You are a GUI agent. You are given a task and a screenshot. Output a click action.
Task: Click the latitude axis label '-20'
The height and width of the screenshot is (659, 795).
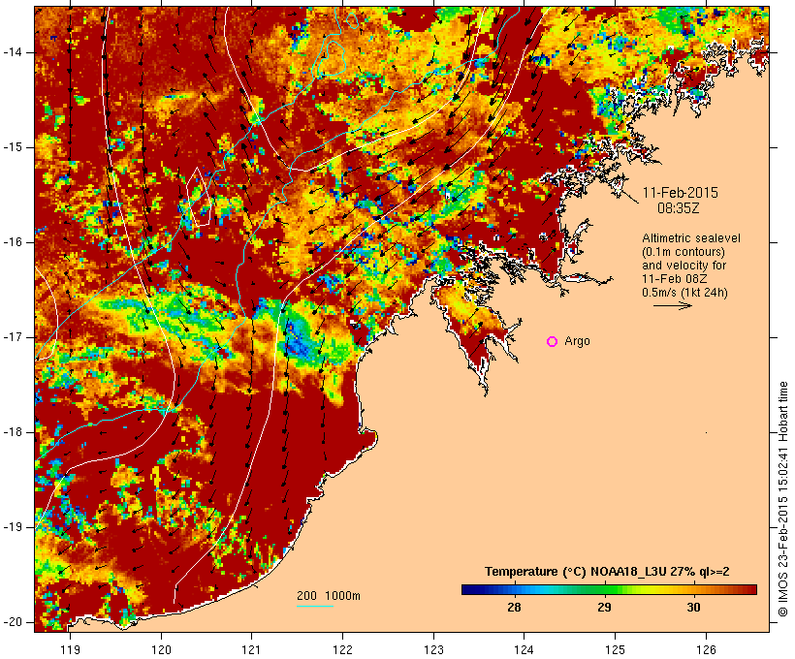(13, 622)
